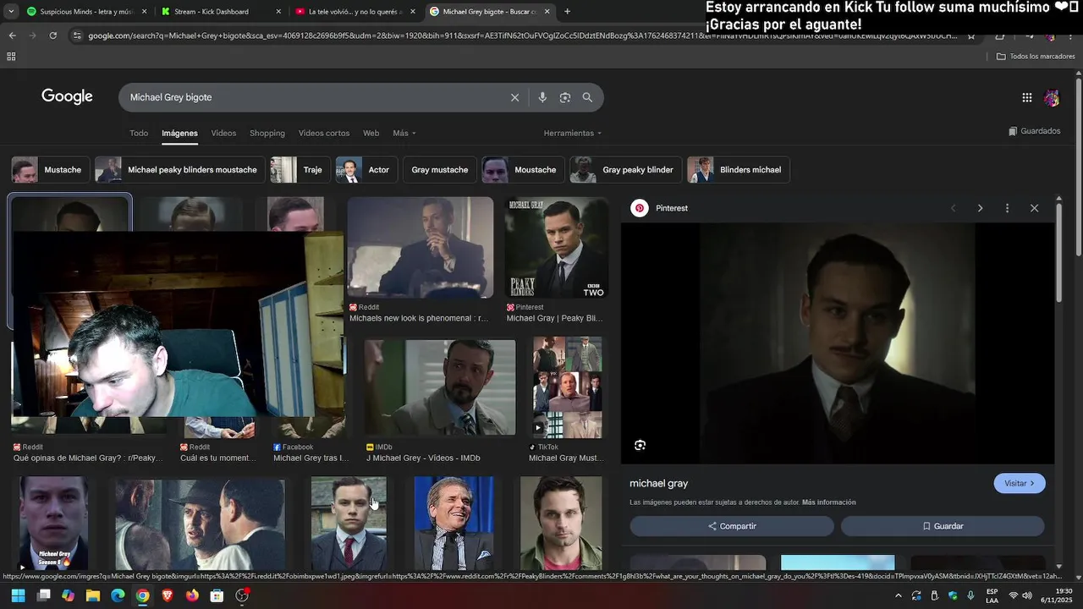Start voice search with the microphone icon
Screen dimensions: 1083x609
pos(542,97)
